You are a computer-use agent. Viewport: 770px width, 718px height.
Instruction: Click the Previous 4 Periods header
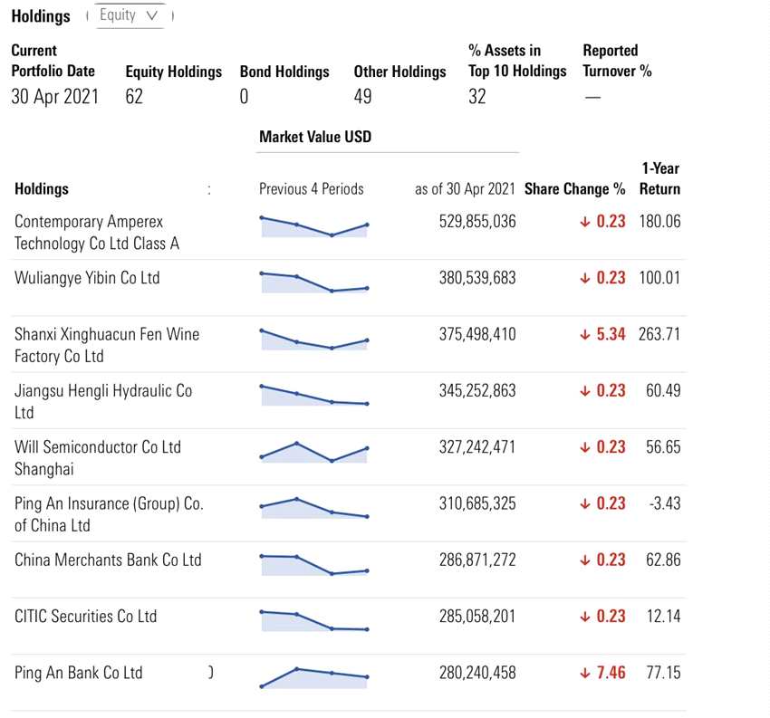(x=311, y=189)
